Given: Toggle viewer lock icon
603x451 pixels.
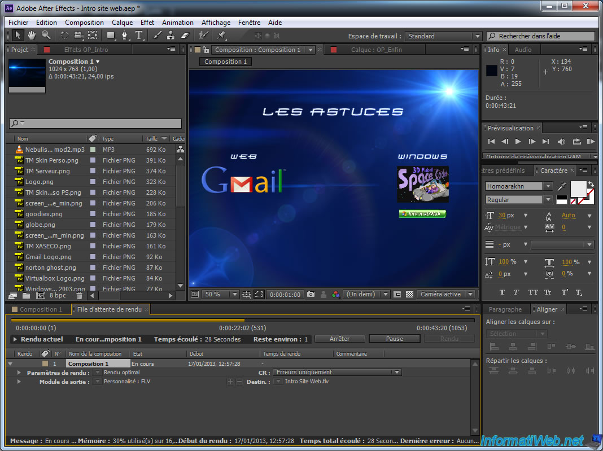Looking at the screenshot, I should (x=206, y=50).
